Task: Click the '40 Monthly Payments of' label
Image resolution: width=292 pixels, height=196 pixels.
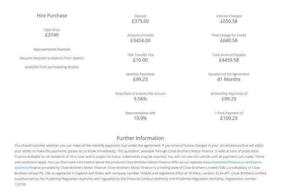Action: tap(229, 94)
